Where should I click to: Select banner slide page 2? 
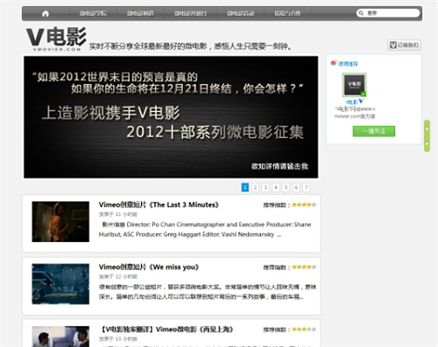(255, 187)
